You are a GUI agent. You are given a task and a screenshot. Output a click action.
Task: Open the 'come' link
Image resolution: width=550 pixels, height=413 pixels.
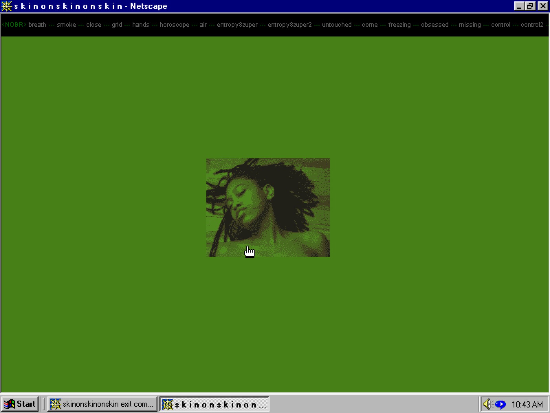[x=370, y=25]
